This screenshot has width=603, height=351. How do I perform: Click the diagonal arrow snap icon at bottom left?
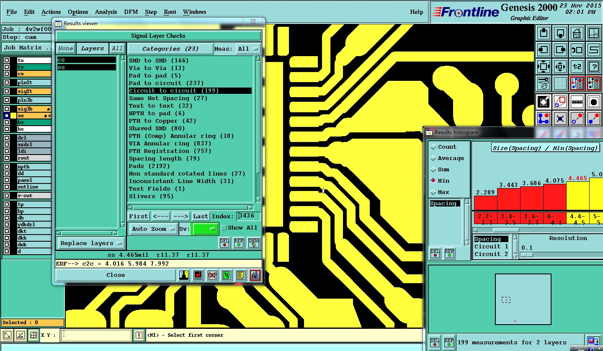8,335
